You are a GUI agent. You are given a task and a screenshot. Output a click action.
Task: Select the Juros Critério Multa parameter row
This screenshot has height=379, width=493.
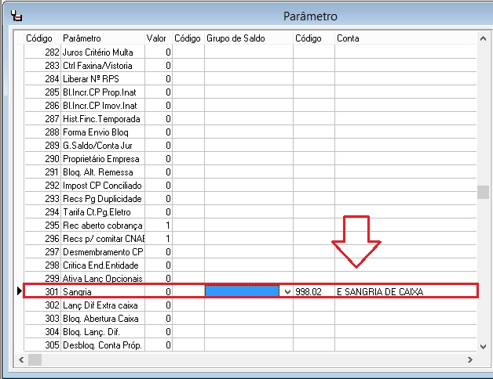102,52
